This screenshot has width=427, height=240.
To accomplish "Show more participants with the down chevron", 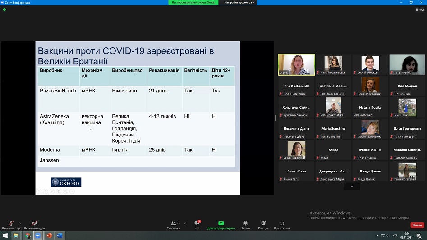I will coord(352,186).
